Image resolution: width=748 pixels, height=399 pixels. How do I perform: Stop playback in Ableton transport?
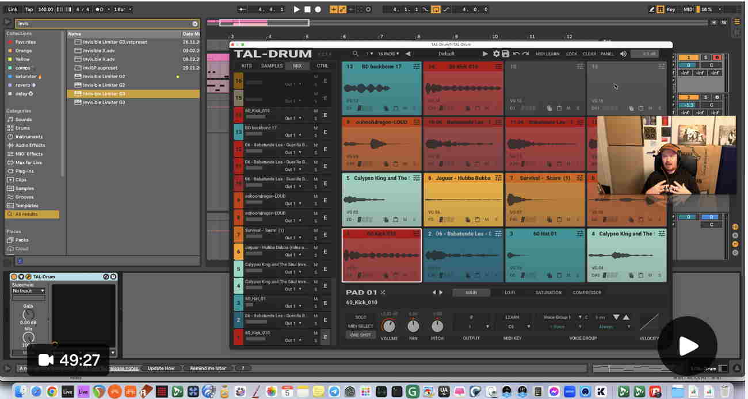point(307,9)
